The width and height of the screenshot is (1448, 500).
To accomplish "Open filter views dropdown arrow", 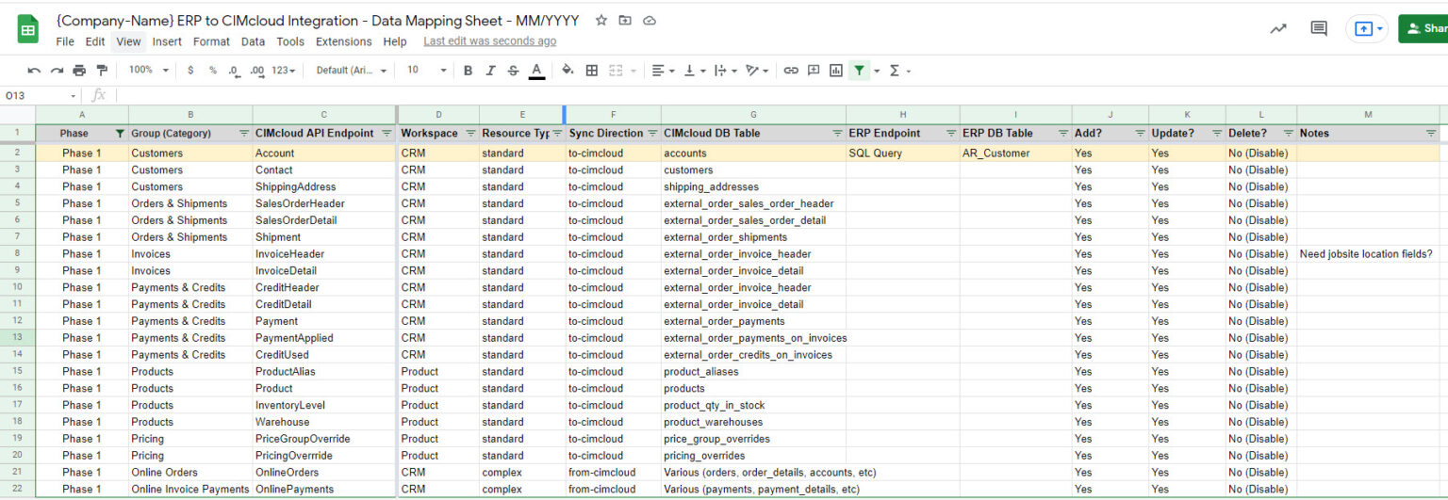I will click(877, 71).
